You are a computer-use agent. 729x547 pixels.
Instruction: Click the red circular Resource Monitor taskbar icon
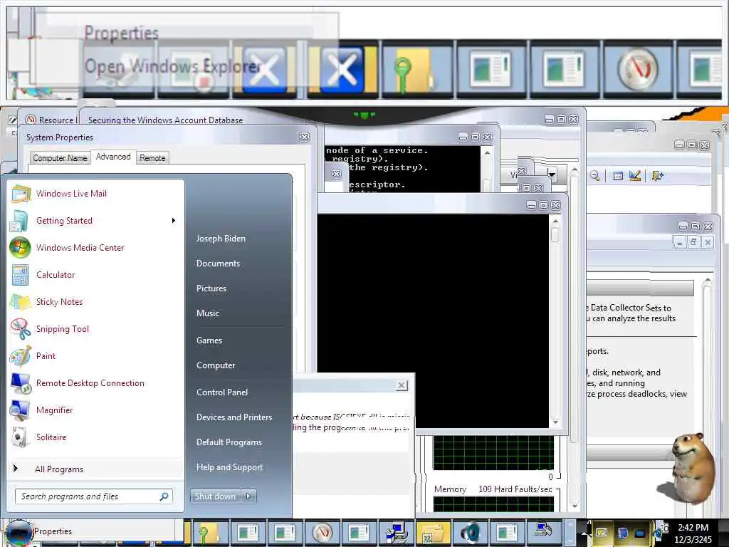(x=322, y=533)
